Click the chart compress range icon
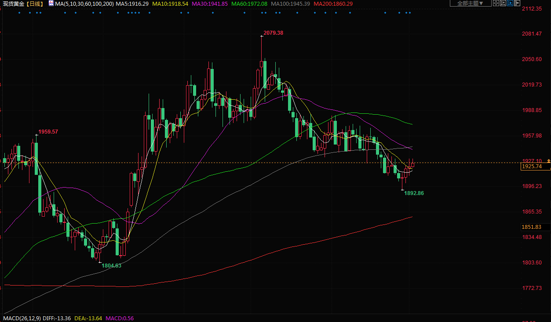 tap(503, 4)
